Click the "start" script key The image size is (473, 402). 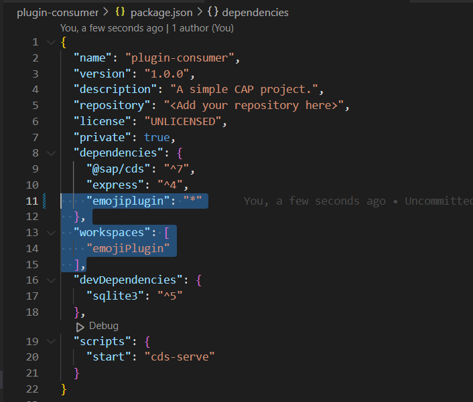point(109,357)
